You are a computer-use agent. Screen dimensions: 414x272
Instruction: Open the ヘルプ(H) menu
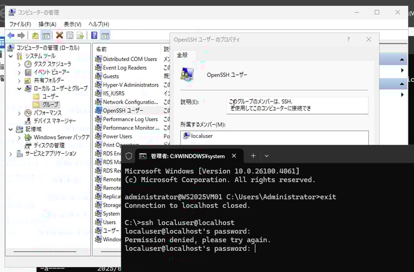(x=99, y=25)
